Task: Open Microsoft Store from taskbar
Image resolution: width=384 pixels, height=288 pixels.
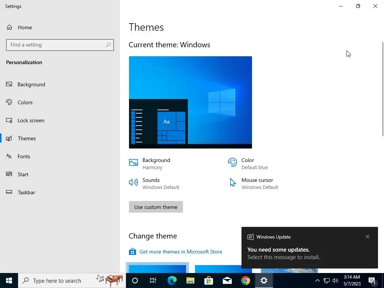Action: [x=208, y=280]
